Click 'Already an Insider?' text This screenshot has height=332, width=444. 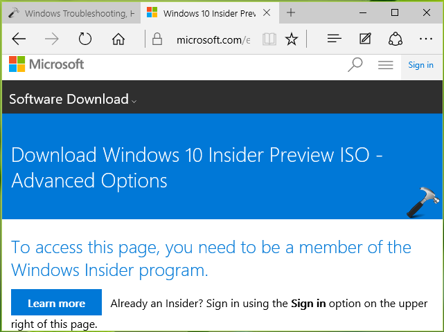157,304
